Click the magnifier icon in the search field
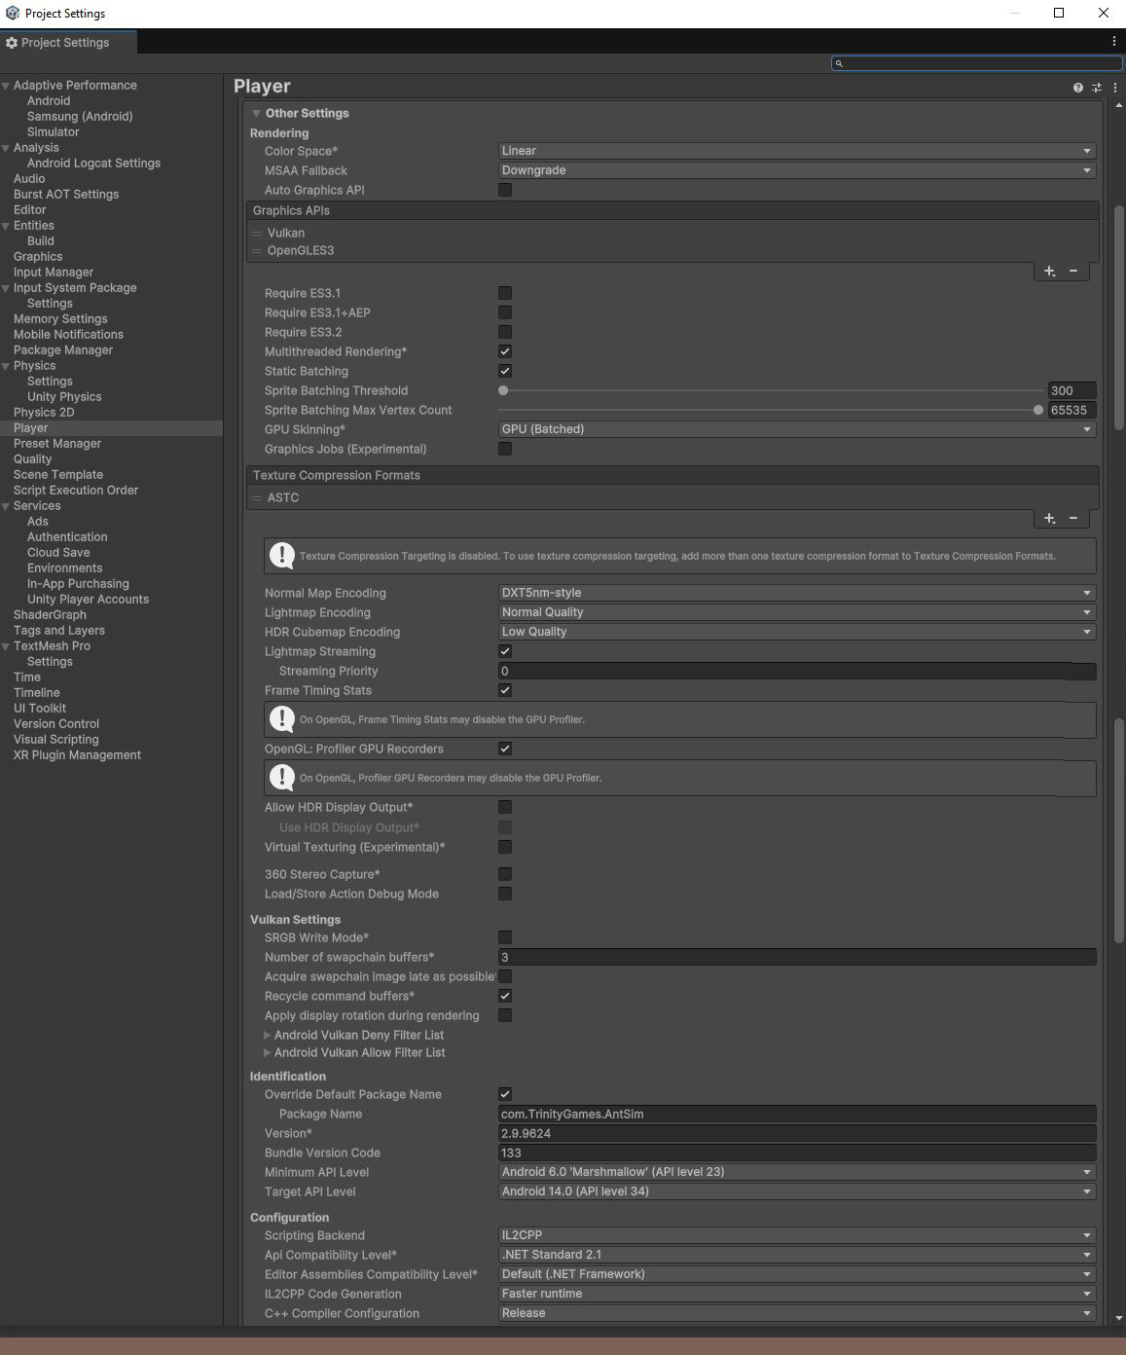 839,63
